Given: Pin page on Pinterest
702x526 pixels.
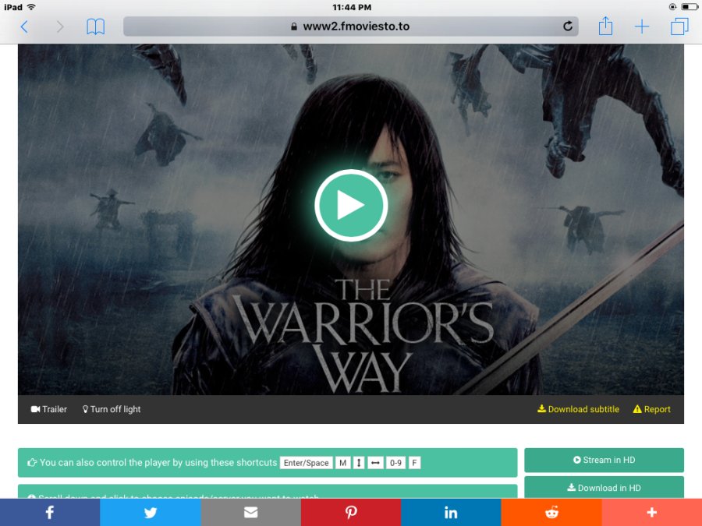Looking at the screenshot, I should 351,512.
